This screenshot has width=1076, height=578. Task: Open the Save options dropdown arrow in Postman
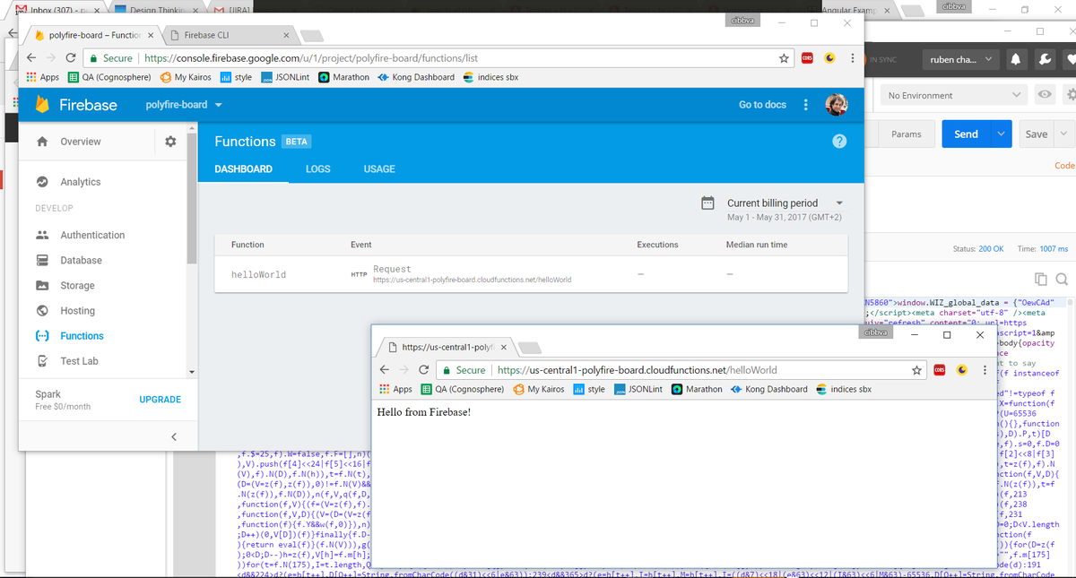coord(1063,134)
